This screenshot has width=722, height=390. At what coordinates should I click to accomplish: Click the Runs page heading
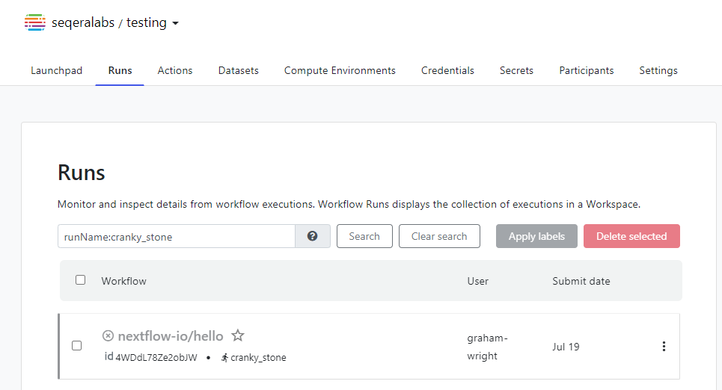(x=82, y=173)
